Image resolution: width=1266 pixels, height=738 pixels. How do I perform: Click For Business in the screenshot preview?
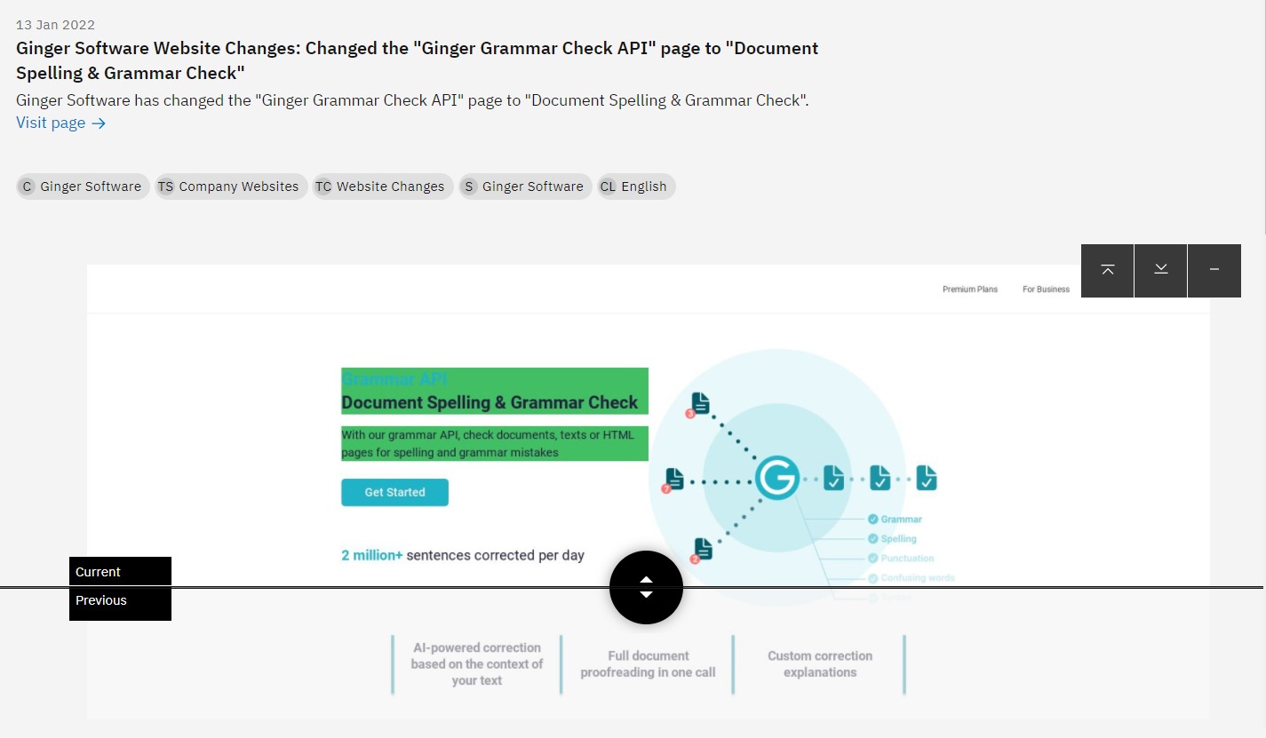(x=1046, y=289)
